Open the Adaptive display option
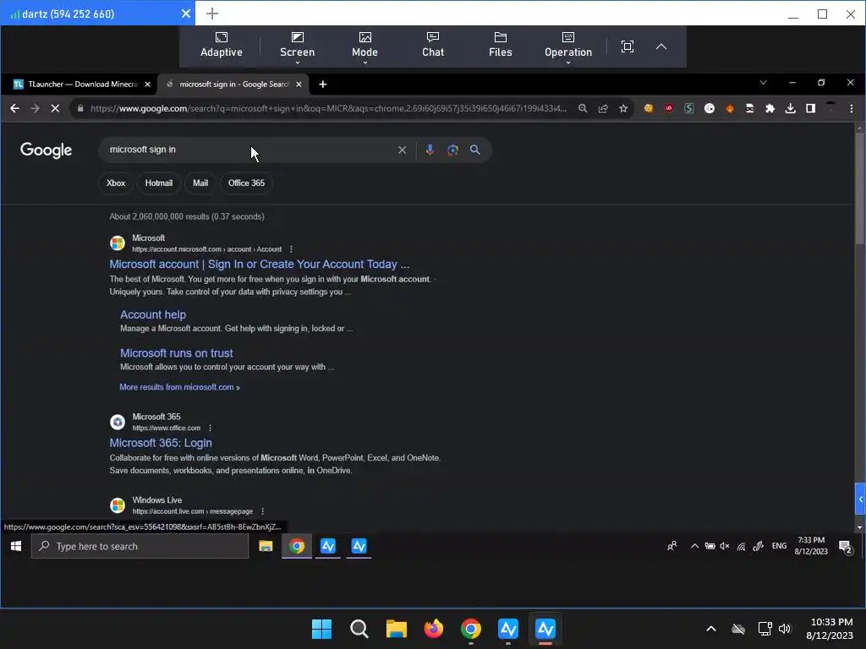This screenshot has height=649, width=866. click(x=221, y=46)
